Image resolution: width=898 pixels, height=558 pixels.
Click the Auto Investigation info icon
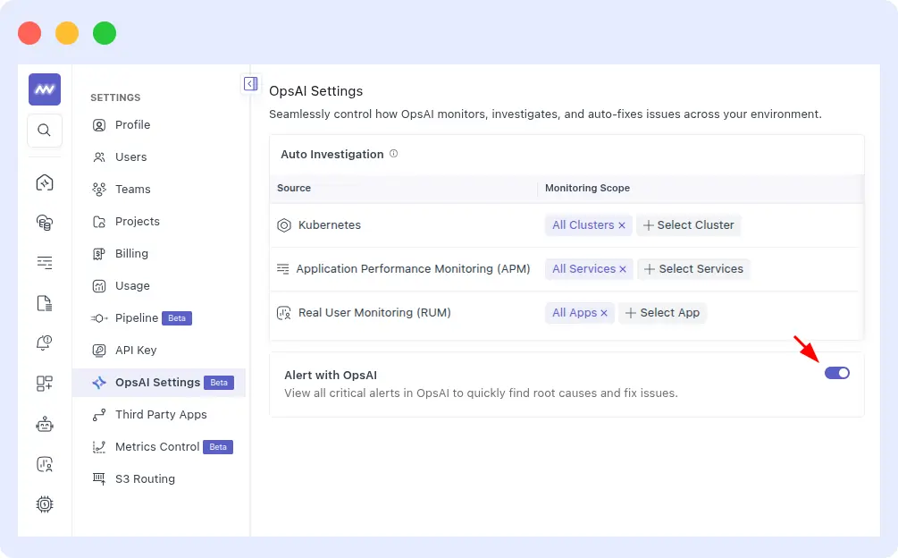pyautogui.click(x=393, y=154)
